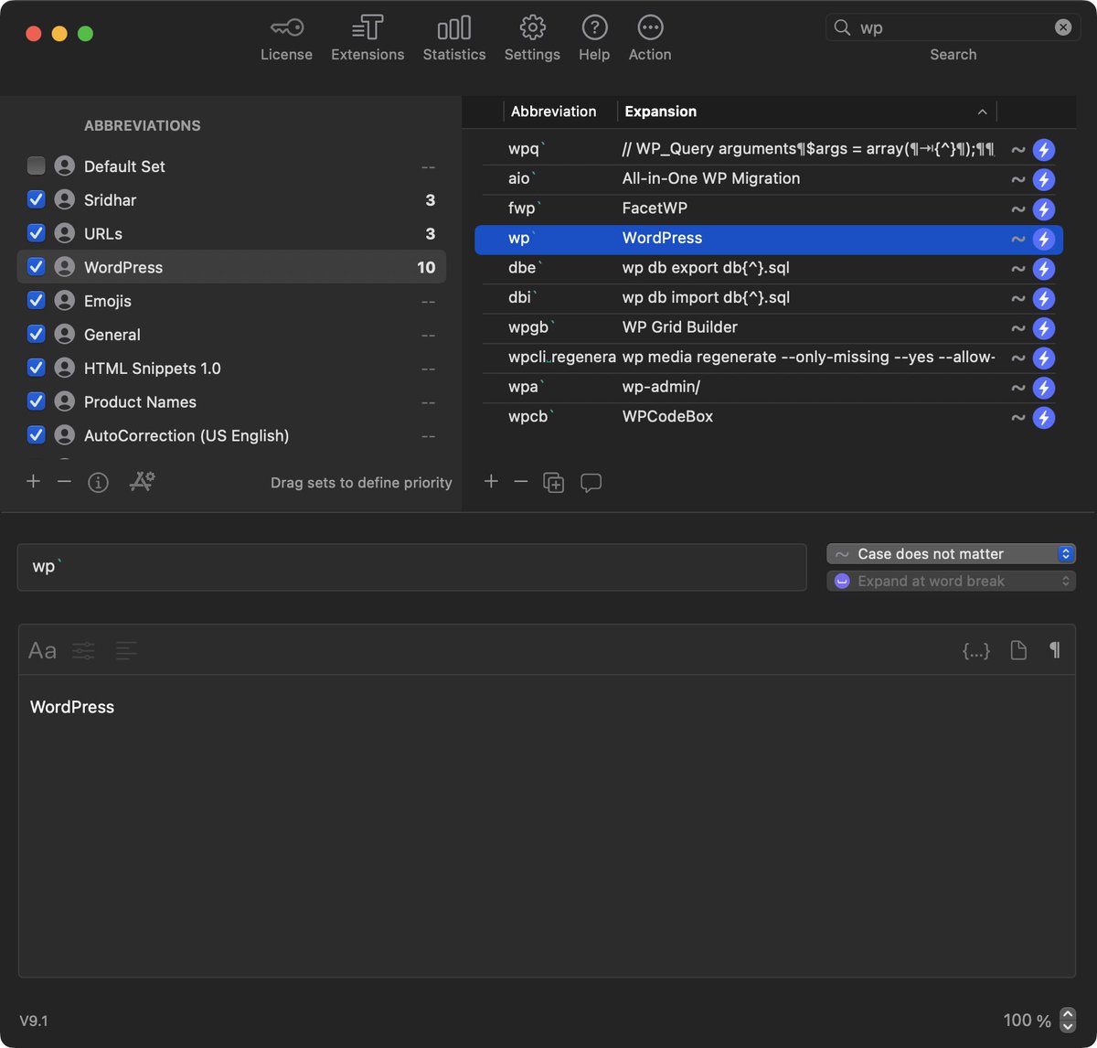Open the comment bubble icon
Screen dimensions: 1097x1048
click(591, 482)
